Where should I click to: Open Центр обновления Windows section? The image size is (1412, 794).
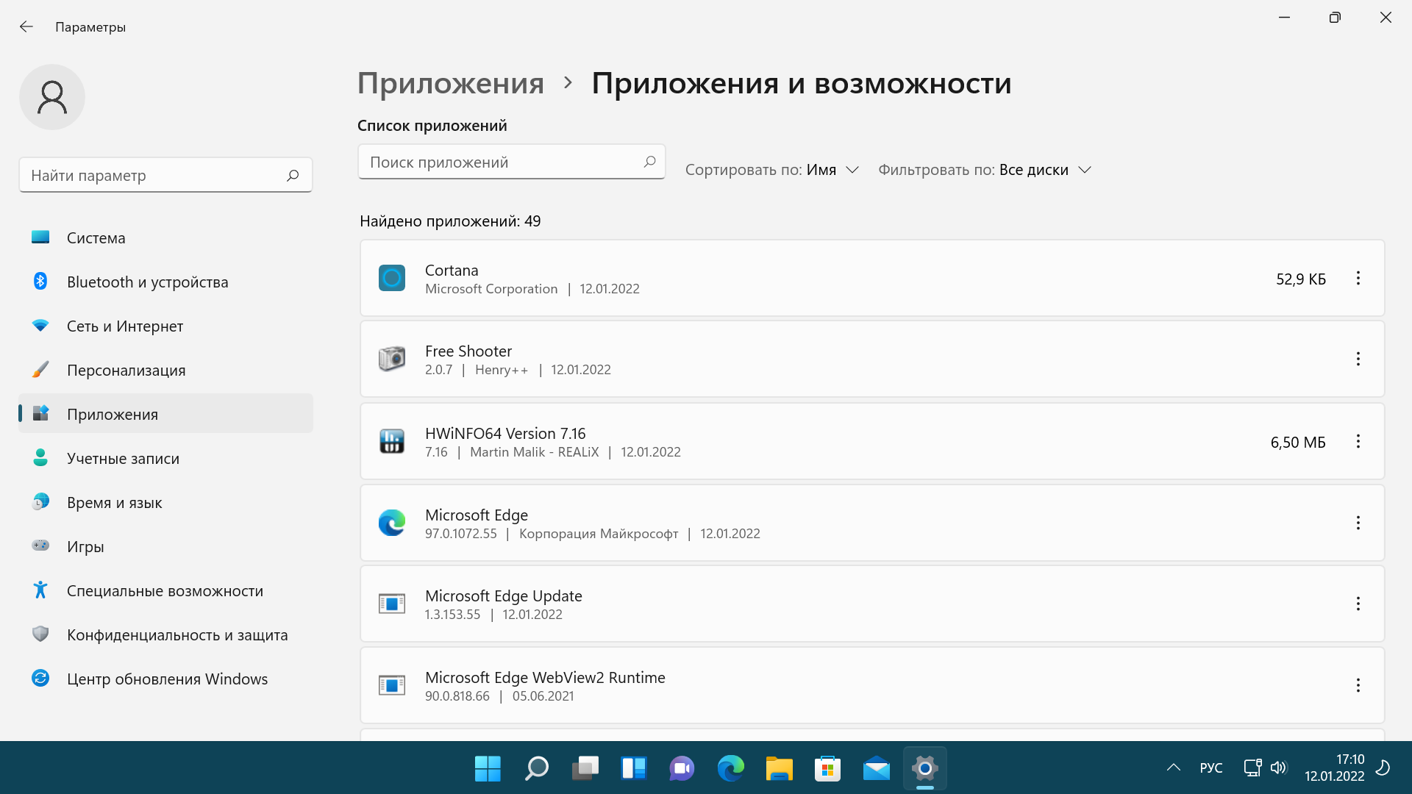pyautogui.click(x=167, y=679)
